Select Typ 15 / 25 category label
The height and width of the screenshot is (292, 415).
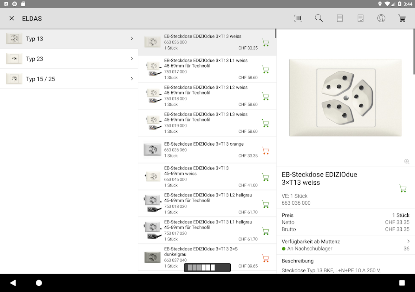41,79
